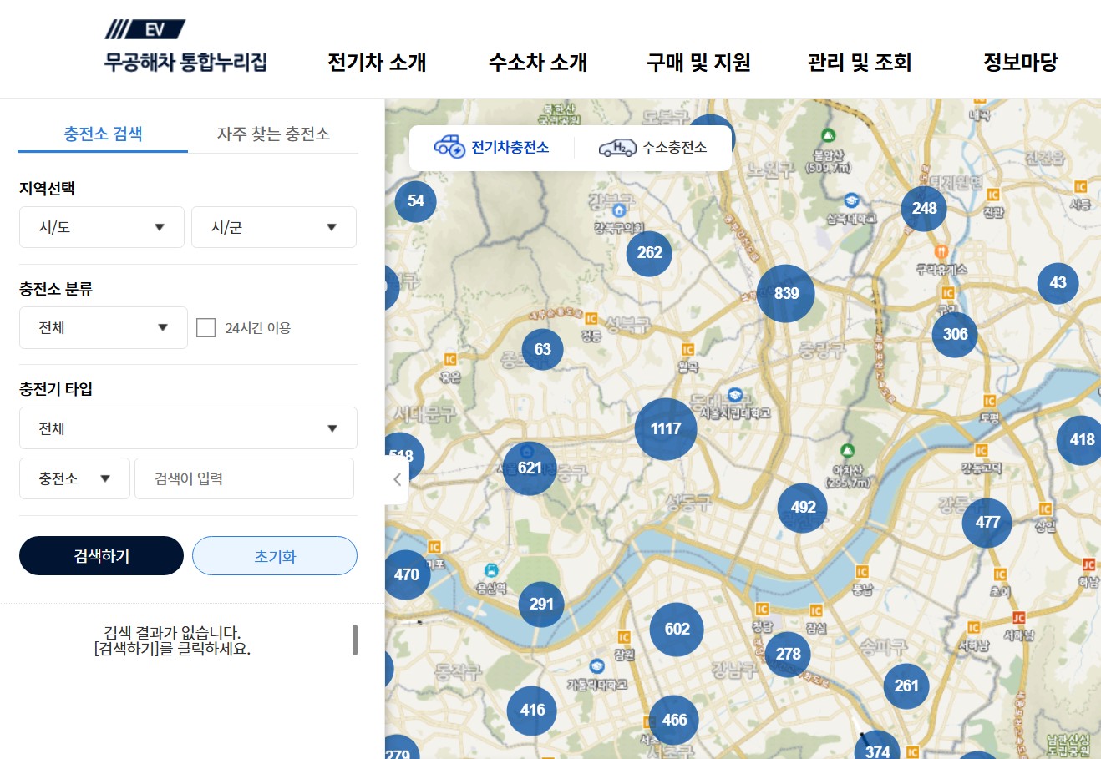Toggle the 수소충전소 map filter
Screen dimensions: 1101x759
(652, 147)
